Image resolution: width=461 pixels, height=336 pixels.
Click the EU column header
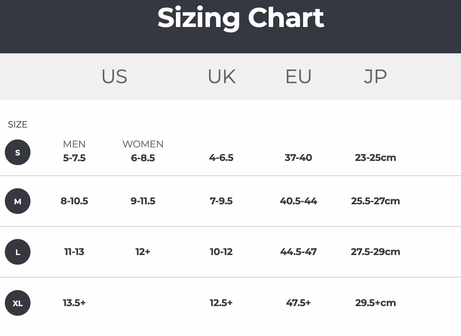tap(298, 76)
